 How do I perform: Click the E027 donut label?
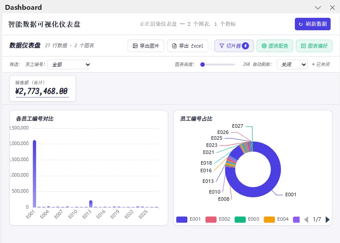pos(238,126)
